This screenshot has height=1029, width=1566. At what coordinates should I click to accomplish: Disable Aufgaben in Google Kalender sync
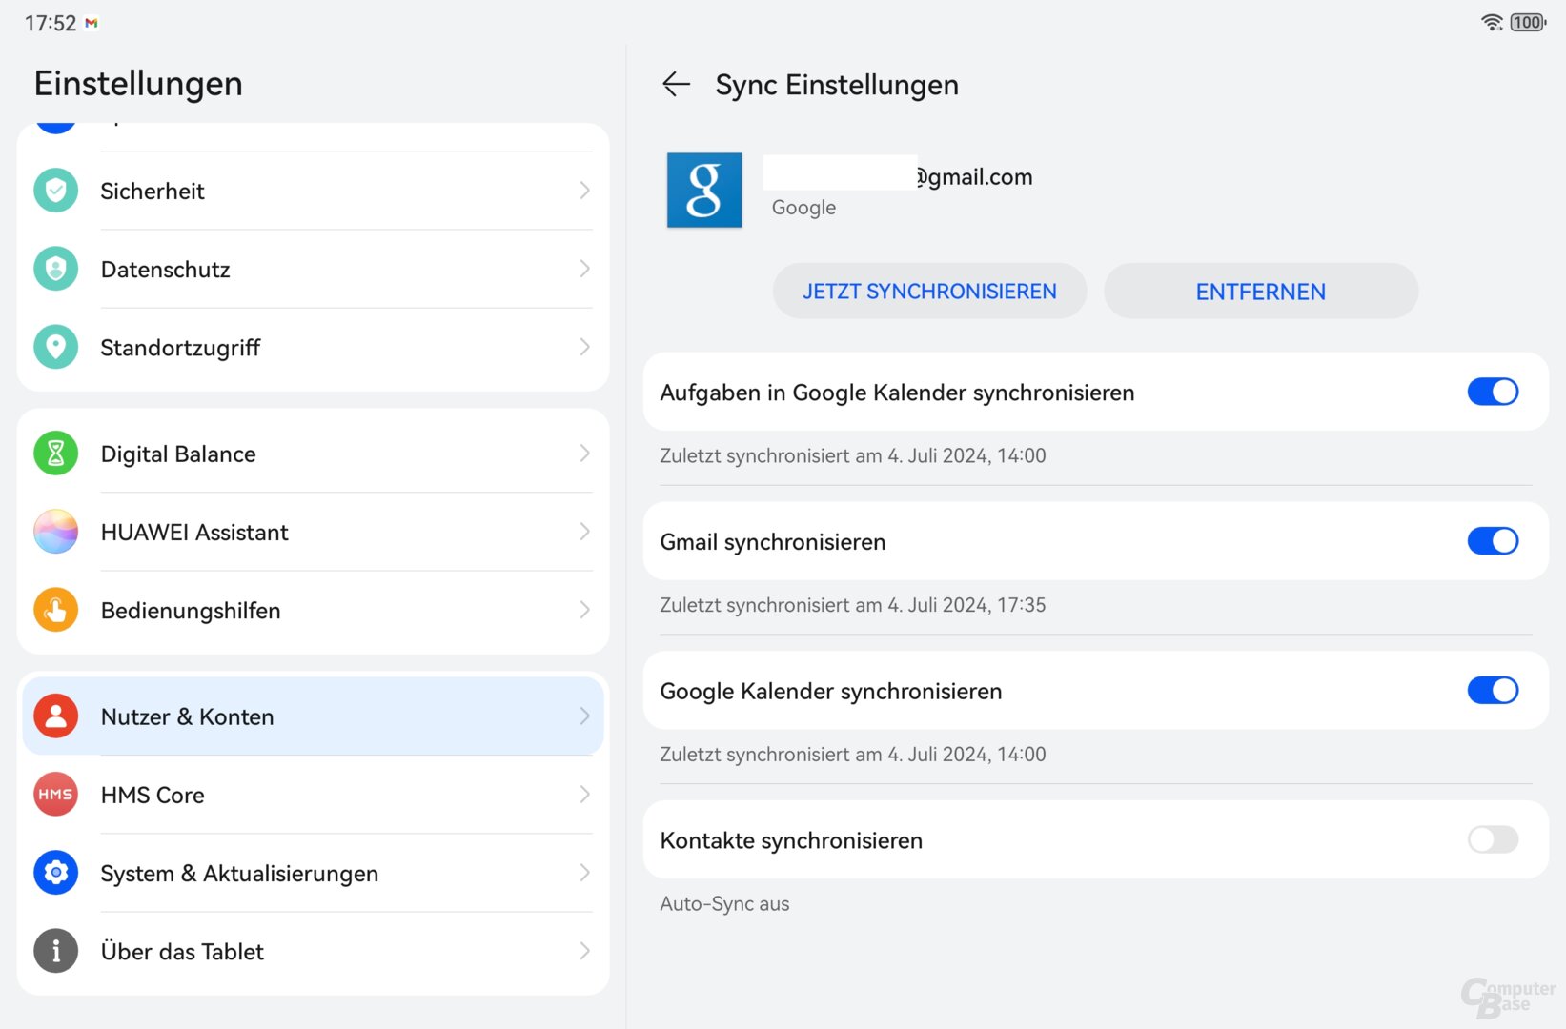click(x=1493, y=392)
